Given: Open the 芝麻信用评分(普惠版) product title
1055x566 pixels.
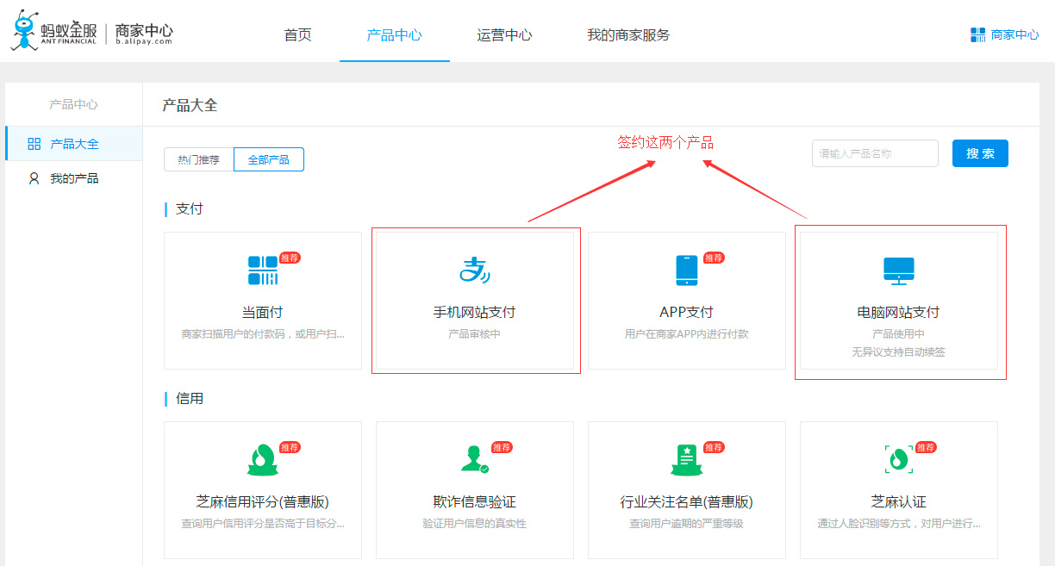Looking at the screenshot, I should click(x=263, y=501).
